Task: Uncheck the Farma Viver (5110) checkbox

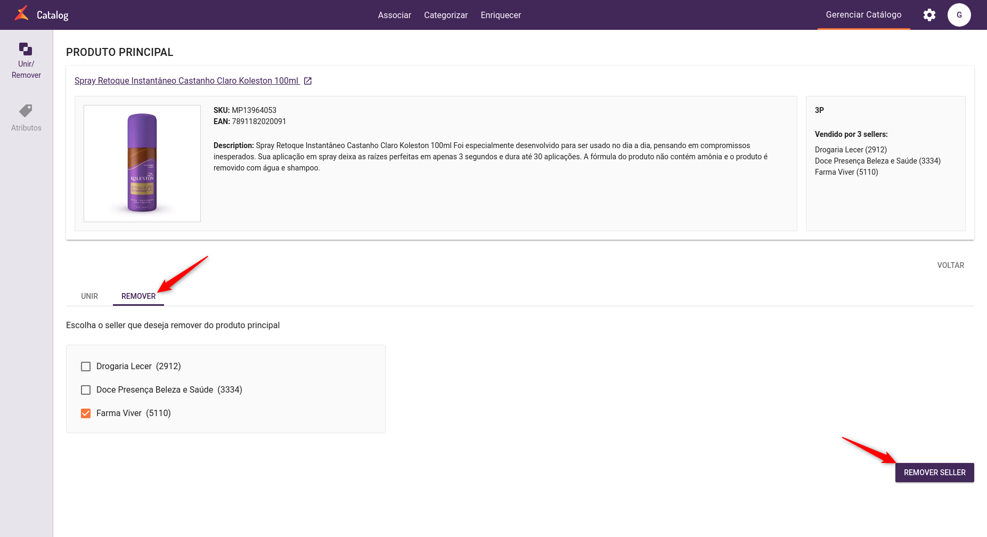Action: pos(86,413)
